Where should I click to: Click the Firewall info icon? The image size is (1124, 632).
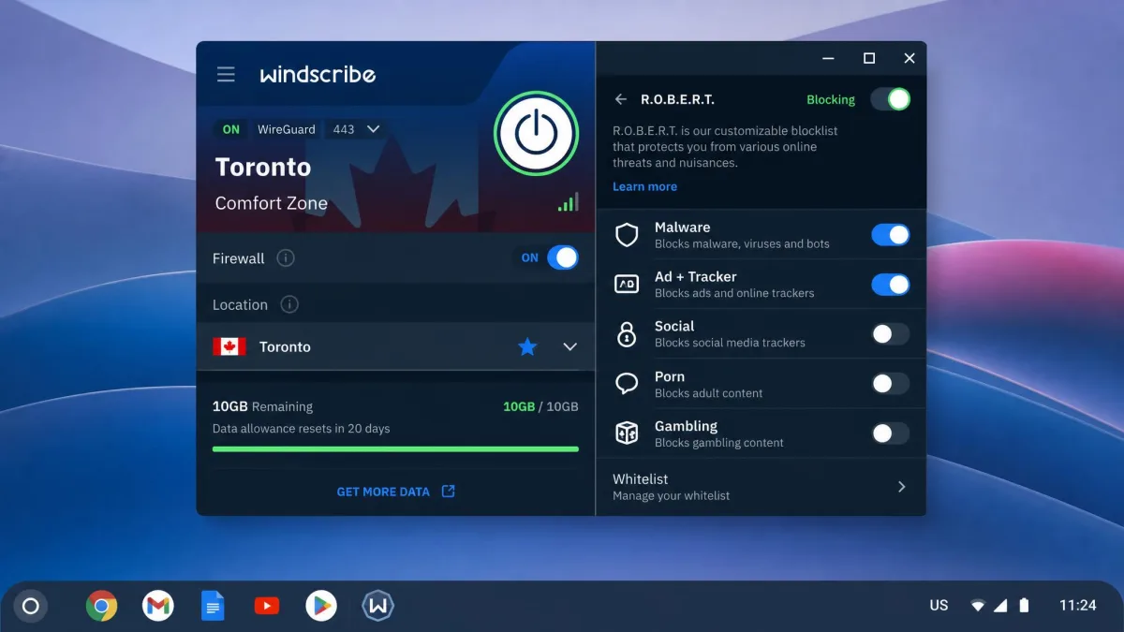click(286, 257)
